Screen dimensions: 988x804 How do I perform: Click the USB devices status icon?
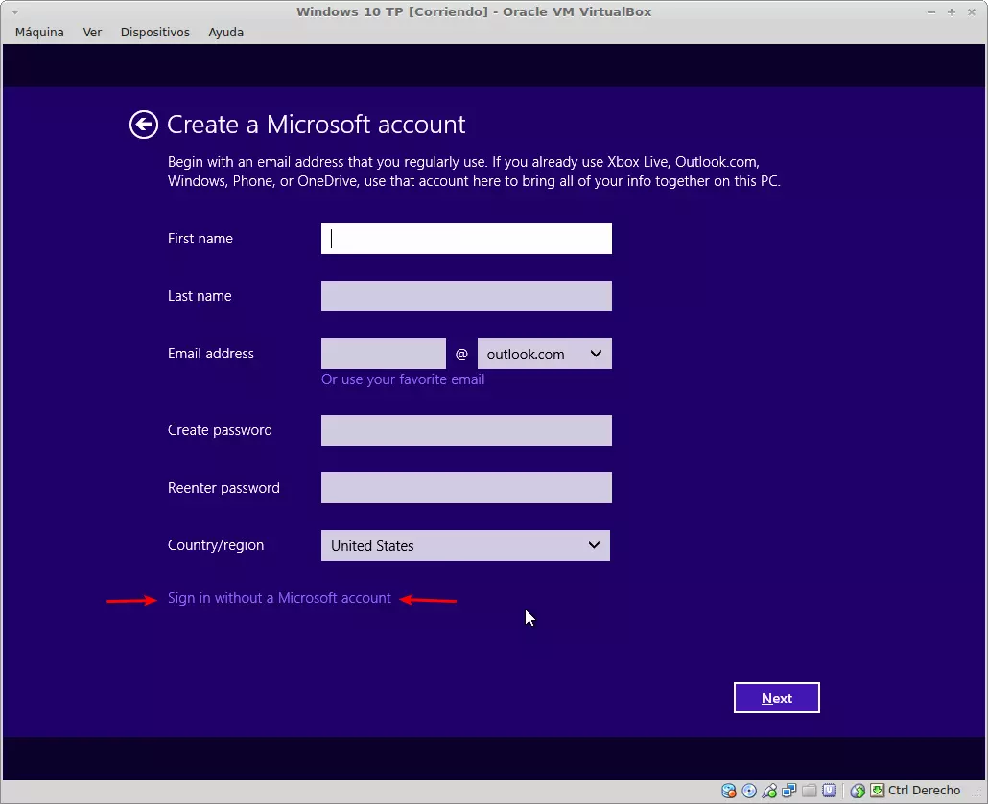pos(769,791)
